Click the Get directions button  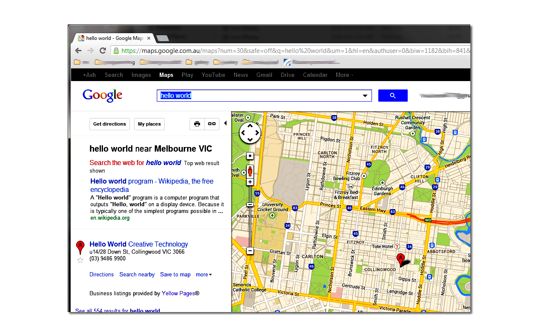pos(110,124)
